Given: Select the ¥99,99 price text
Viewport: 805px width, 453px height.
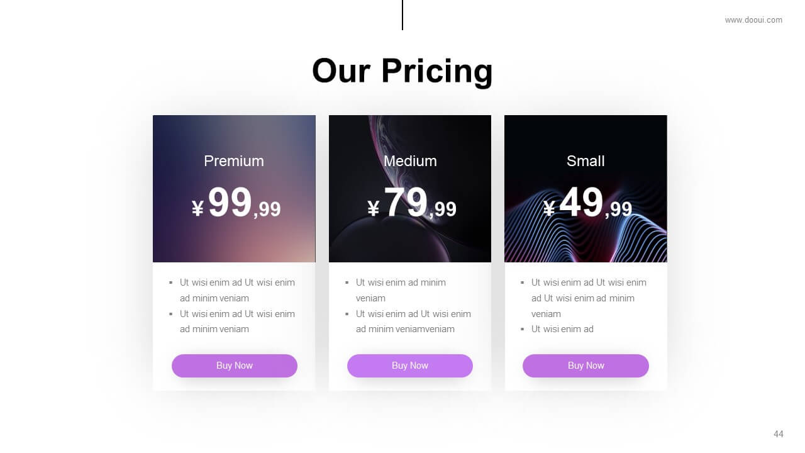Looking at the screenshot, I should (236, 203).
